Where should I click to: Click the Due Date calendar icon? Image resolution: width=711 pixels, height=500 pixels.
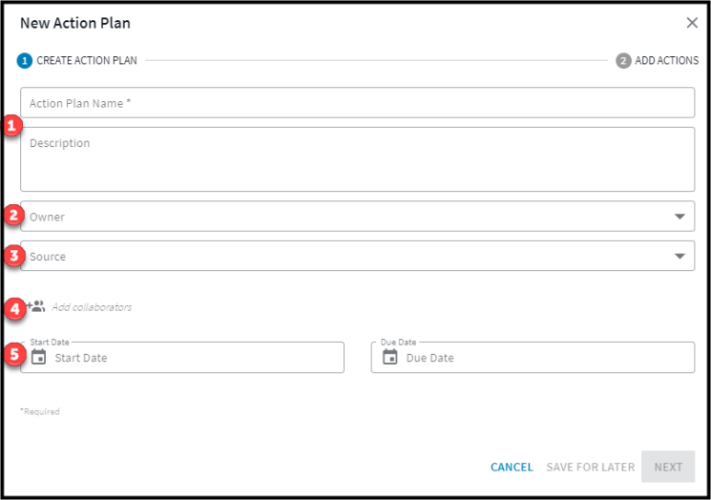pyautogui.click(x=390, y=357)
